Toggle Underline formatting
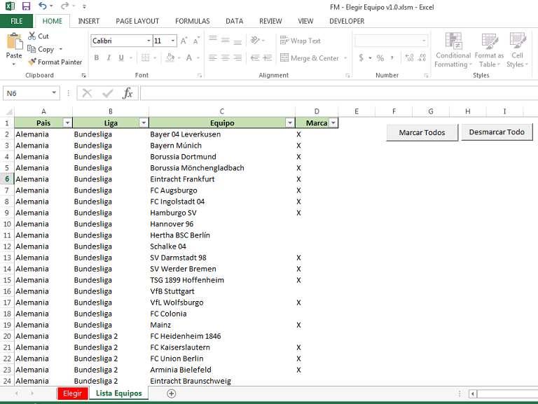The image size is (538, 404). click(121, 57)
